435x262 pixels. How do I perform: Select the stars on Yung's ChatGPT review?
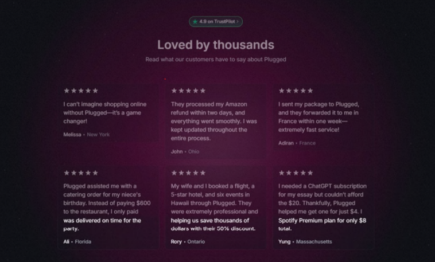(296, 173)
